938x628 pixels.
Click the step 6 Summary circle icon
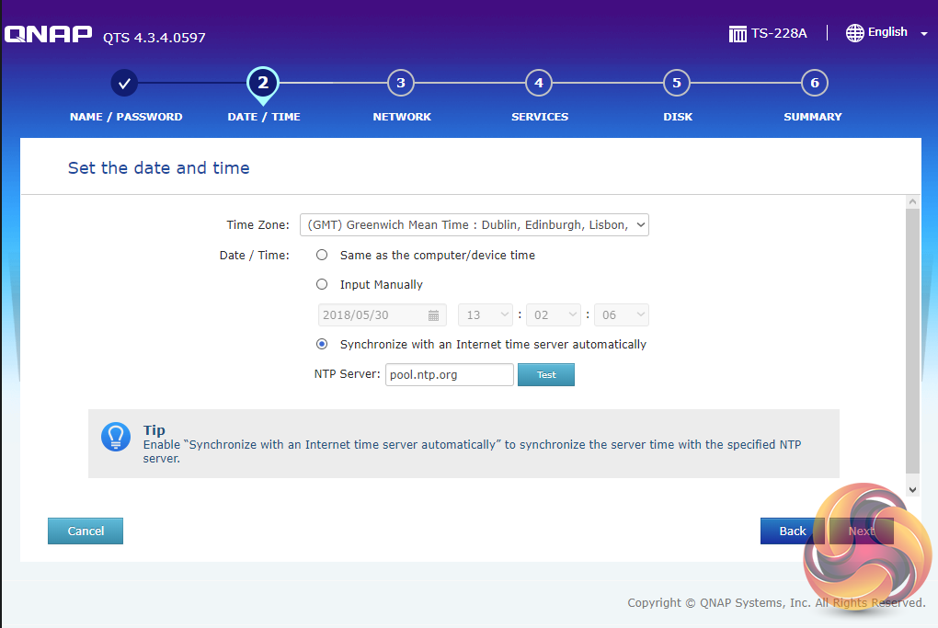(x=814, y=83)
